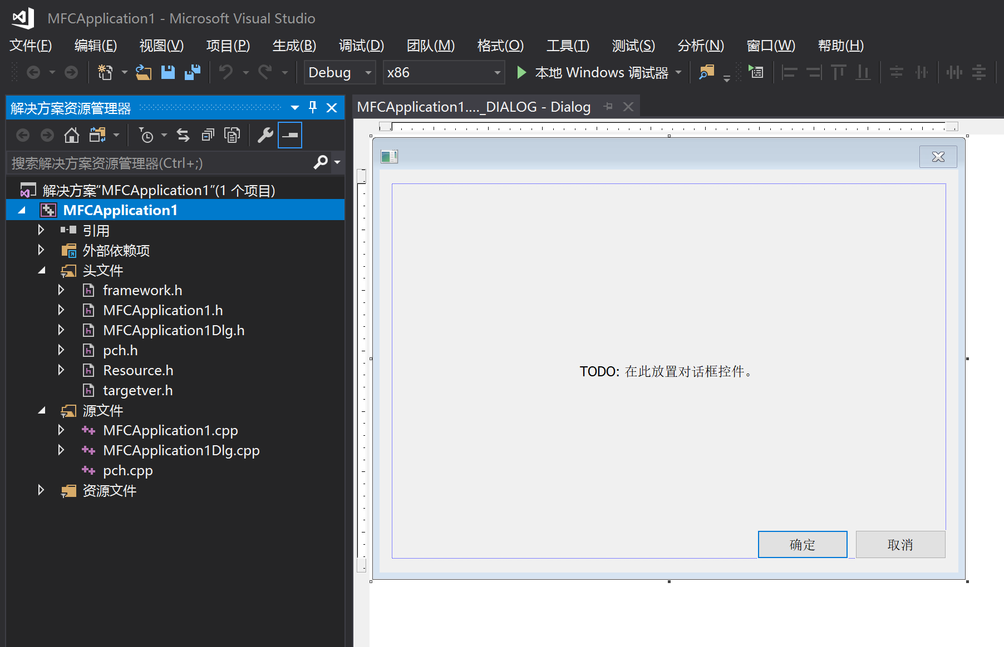Toggle auto-hide pin on Solution Explorer panel
1004x647 pixels.
click(x=313, y=107)
